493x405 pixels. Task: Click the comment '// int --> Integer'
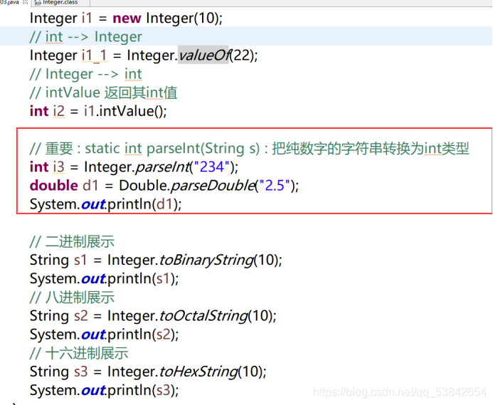pyautogui.click(x=85, y=37)
